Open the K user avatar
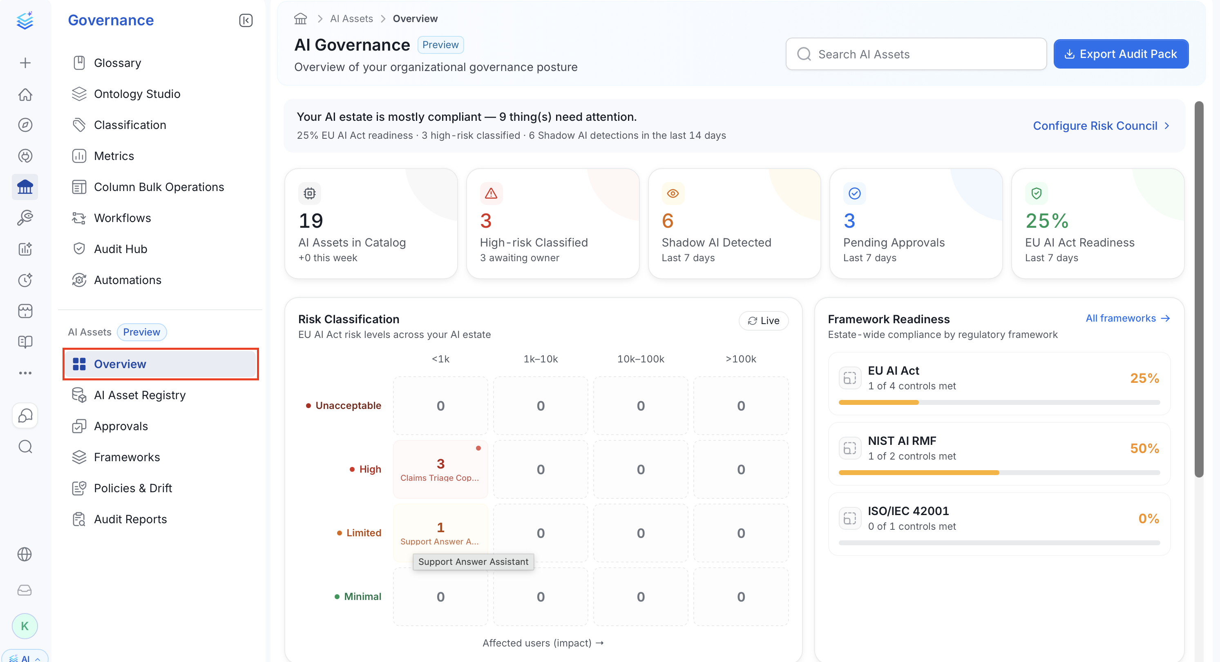Viewport: 1220px width, 662px height. tap(25, 626)
